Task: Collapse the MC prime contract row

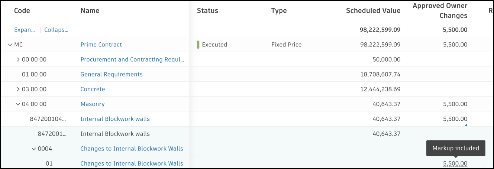Action: (10, 45)
